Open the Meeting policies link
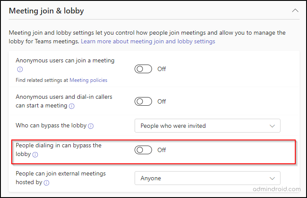The width and height of the screenshot is (307, 198). tap(88, 80)
